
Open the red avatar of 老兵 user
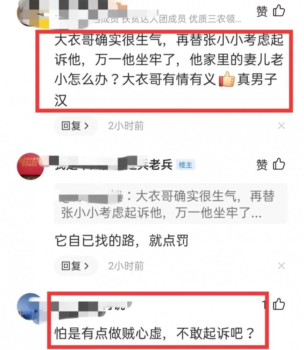point(30,166)
